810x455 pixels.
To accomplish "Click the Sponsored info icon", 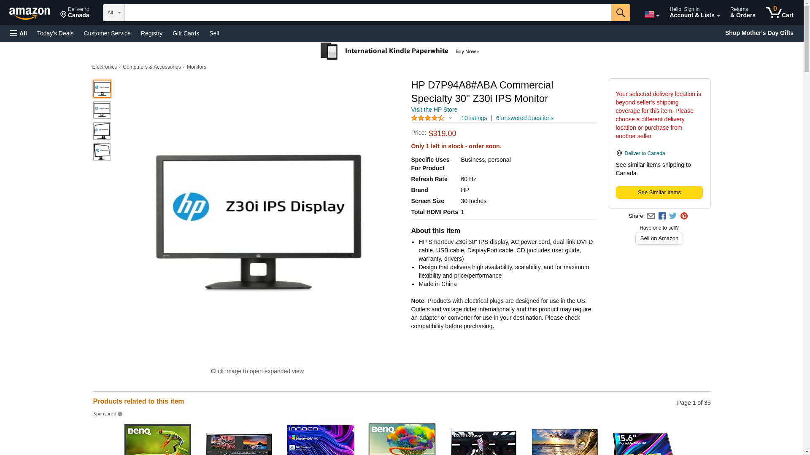I will [x=120, y=414].
